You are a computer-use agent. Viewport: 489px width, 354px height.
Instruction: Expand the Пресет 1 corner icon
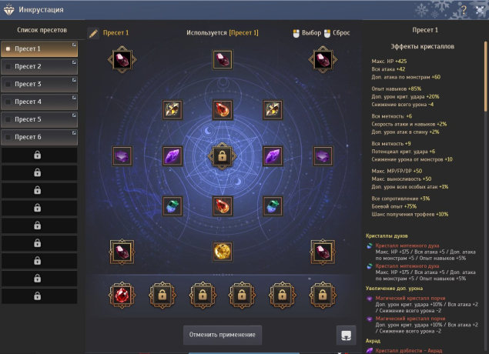(74, 45)
